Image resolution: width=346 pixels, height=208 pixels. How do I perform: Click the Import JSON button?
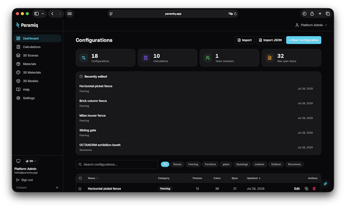270,40
